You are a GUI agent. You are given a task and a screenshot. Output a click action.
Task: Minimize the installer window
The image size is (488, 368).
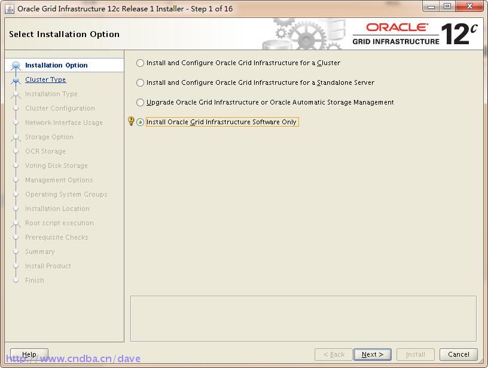tap(431, 7)
